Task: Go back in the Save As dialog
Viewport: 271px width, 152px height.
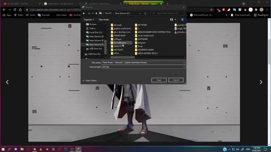Action: tap(84, 14)
